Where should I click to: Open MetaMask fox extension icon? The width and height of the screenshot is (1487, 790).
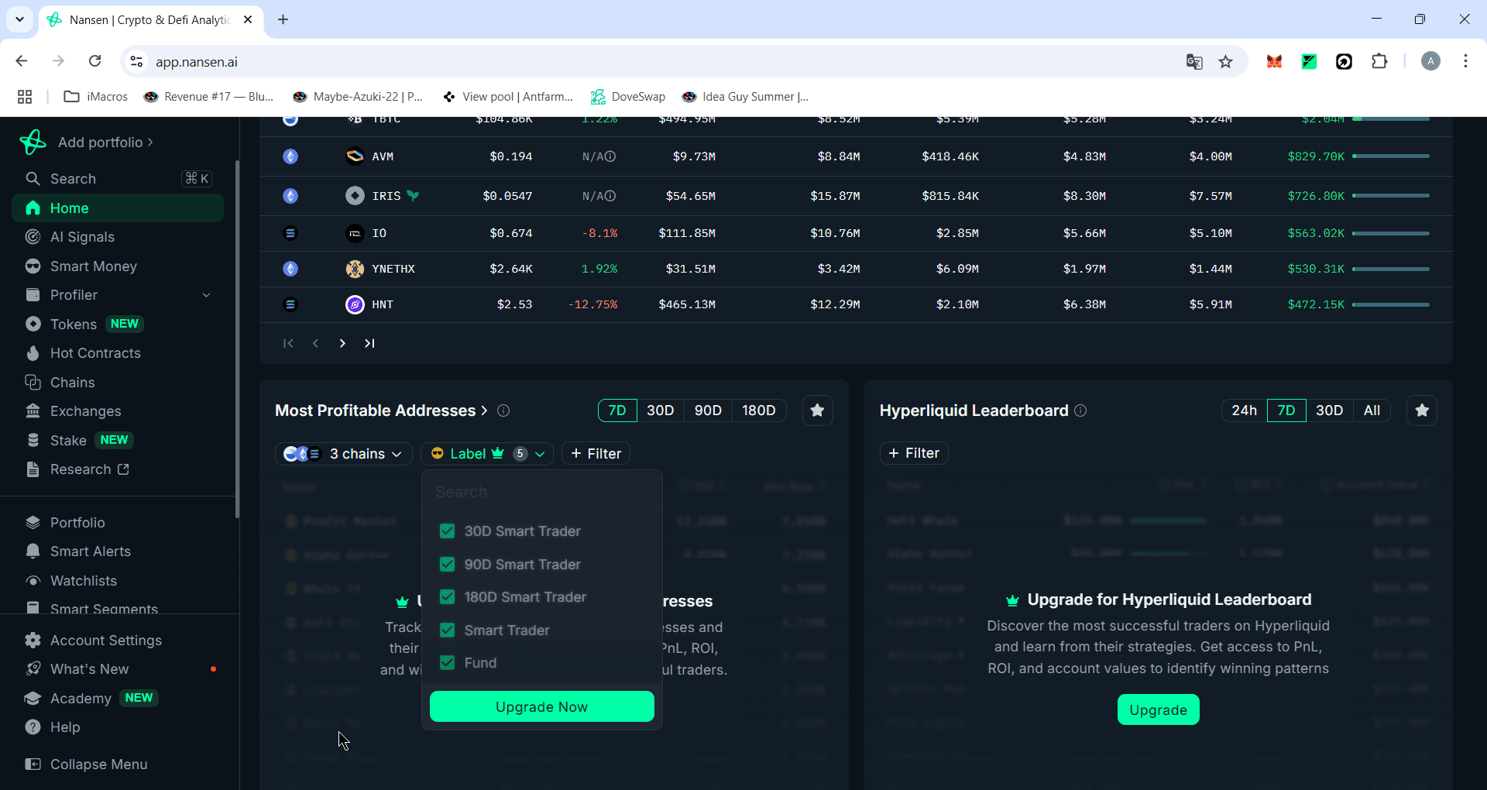[1274, 62]
